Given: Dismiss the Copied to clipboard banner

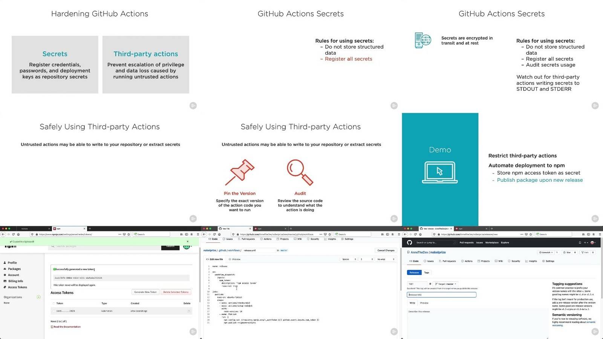Looking at the screenshot, I should click(x=188, y=241).
